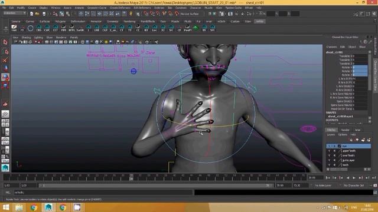The image size is (378, 212).
Task: Open the Skeleton menu
Action: pyautogui.click(x=159, y=8)
